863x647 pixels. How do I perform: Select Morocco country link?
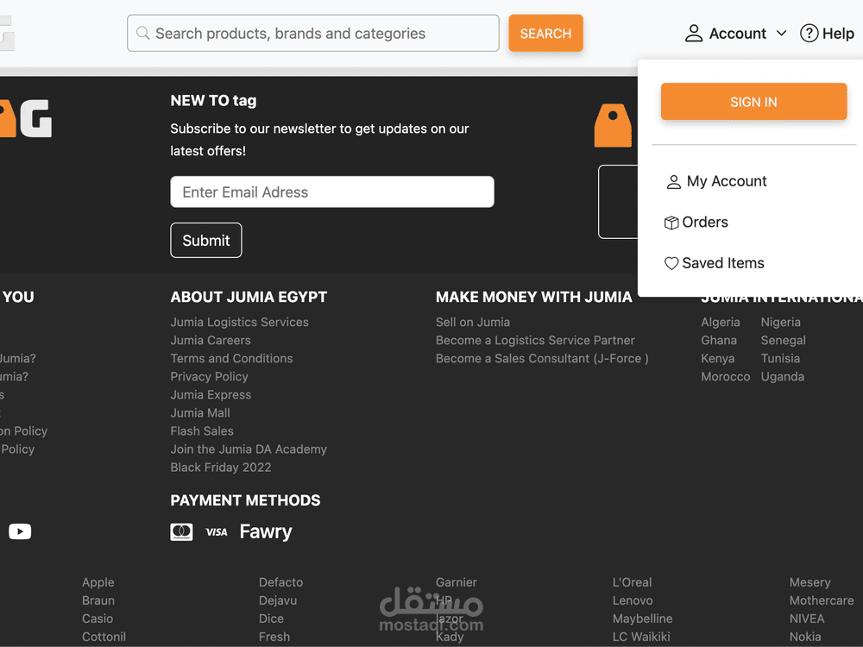click(726, 376)
